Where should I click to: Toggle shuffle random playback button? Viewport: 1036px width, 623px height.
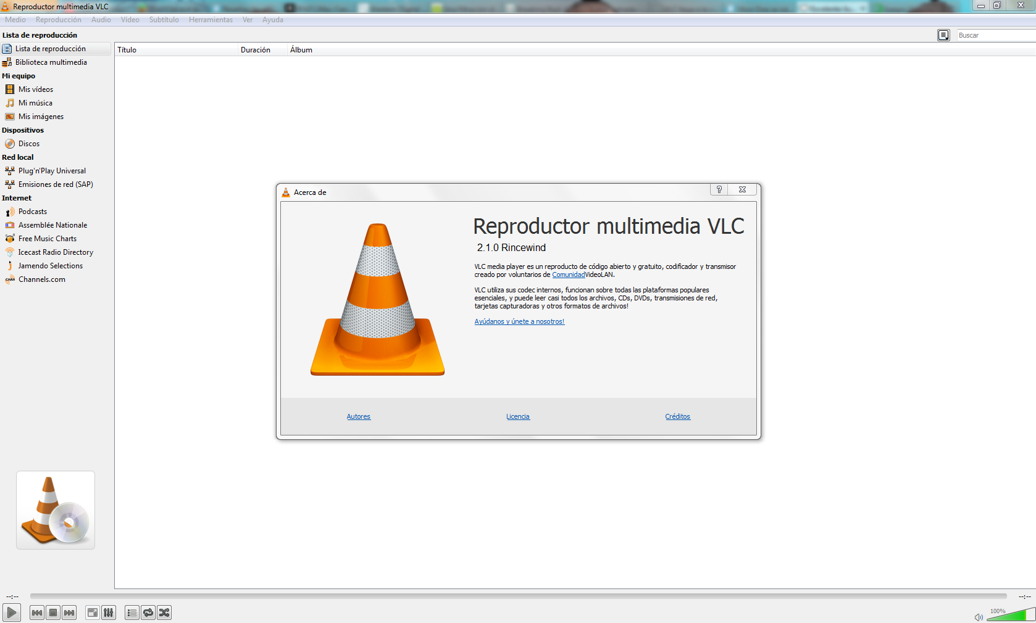click(x=164, y=613)
